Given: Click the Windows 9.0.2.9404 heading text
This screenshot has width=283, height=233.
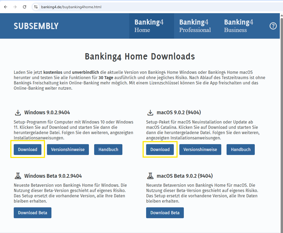Looking at the screenshot, I should pos(47,112).
